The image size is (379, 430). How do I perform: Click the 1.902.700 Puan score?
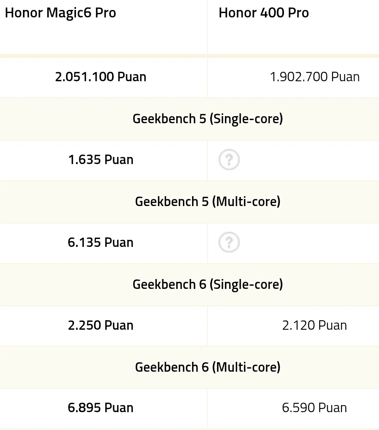[x=314, y=76]
